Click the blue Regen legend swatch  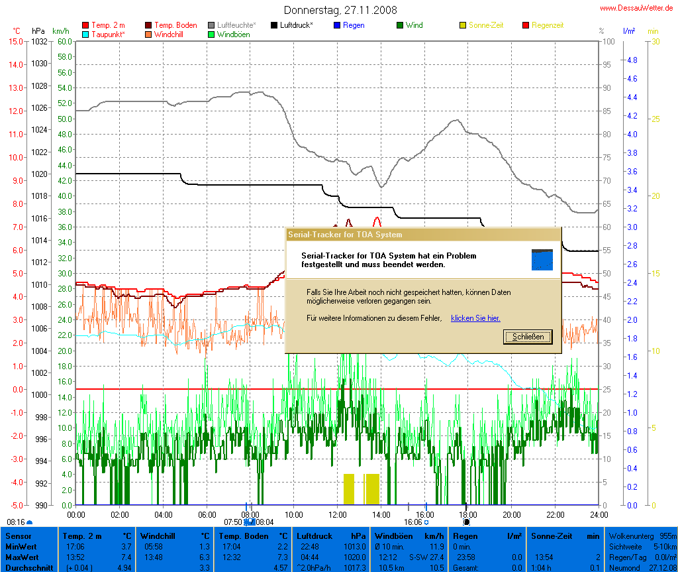coord(337,25)
